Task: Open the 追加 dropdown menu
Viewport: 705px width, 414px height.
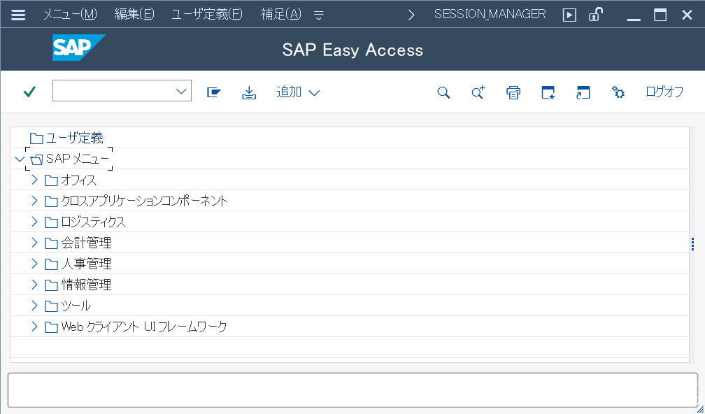Action: pyautogui.click(x=298, y=92)
